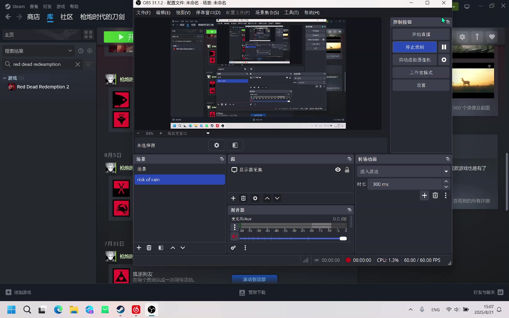This screenshot has width=509, height=318.
Task: Move scene down in Scenes panel
Action: click(x=183, y=248)
